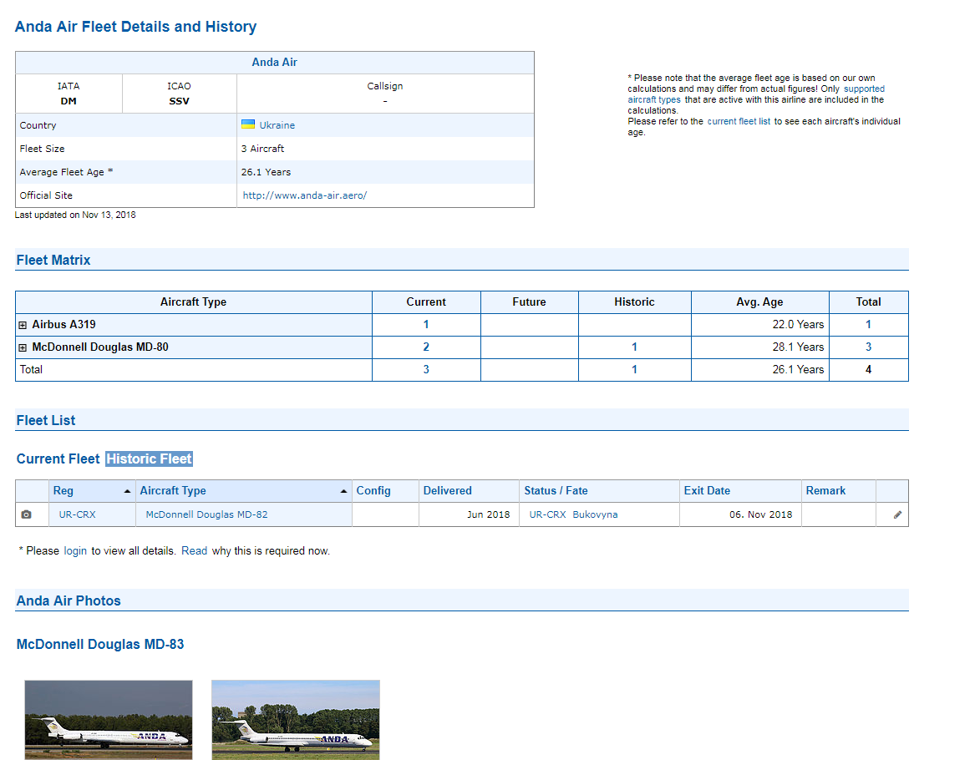Image resolution: width=975 pixels, height=760 pixels.
Task: Open the second Anda MD-83 photo thumbnail
Action: (x=296, y=719)
